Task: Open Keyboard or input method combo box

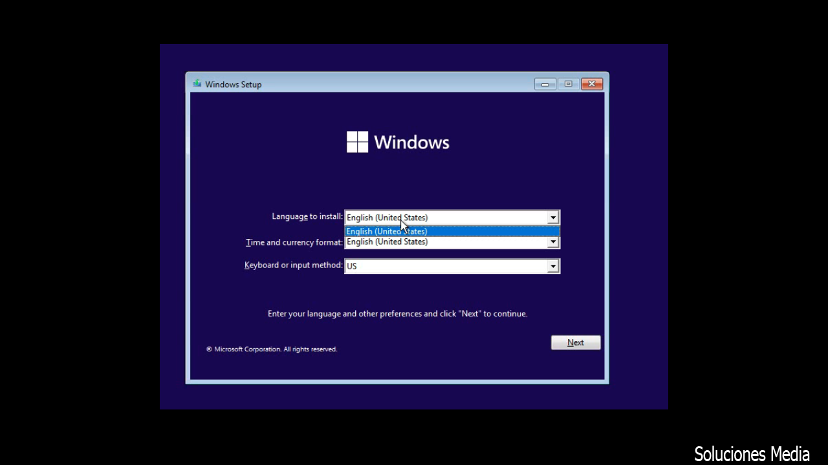Action: point(452,266)
